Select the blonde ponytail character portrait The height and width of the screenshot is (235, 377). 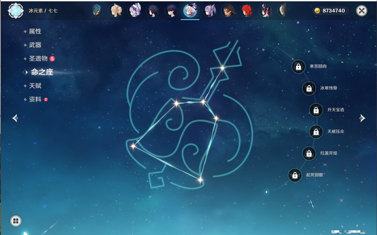point(115,11)
